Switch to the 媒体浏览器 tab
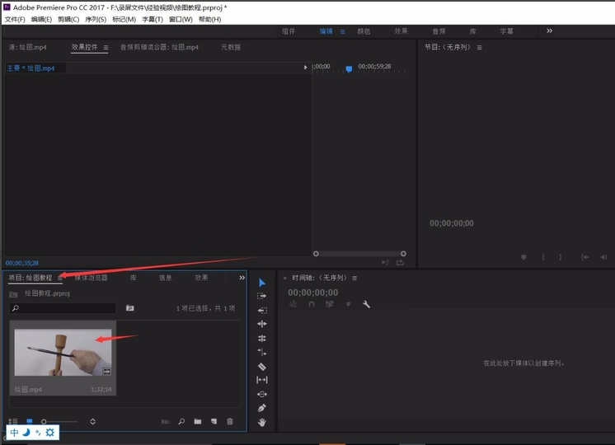The image size is (615, 445). (x=91, y=278)
